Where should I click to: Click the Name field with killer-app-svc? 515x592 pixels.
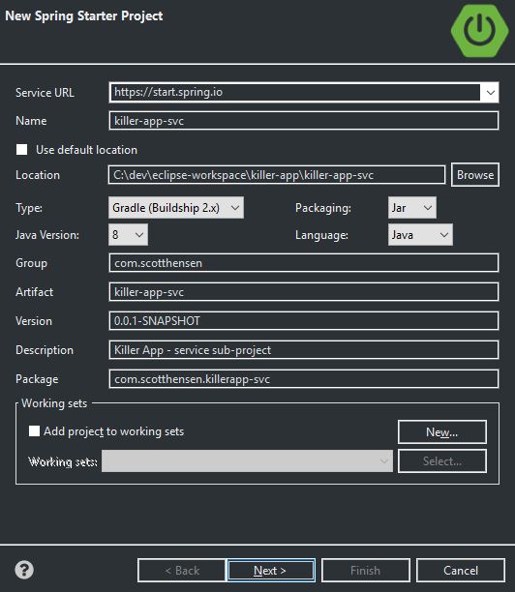[x=304, y=121]
